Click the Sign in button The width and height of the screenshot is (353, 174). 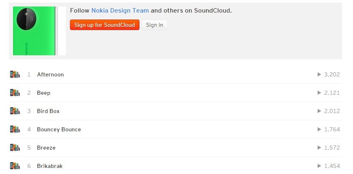click(x=155, y=25)
